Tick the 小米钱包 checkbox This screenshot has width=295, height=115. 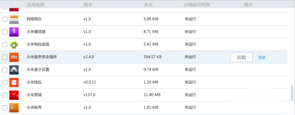coord(5,82)
